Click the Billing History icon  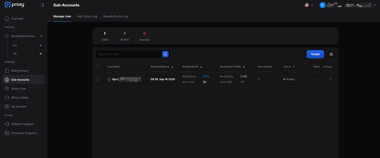(7, 71)
